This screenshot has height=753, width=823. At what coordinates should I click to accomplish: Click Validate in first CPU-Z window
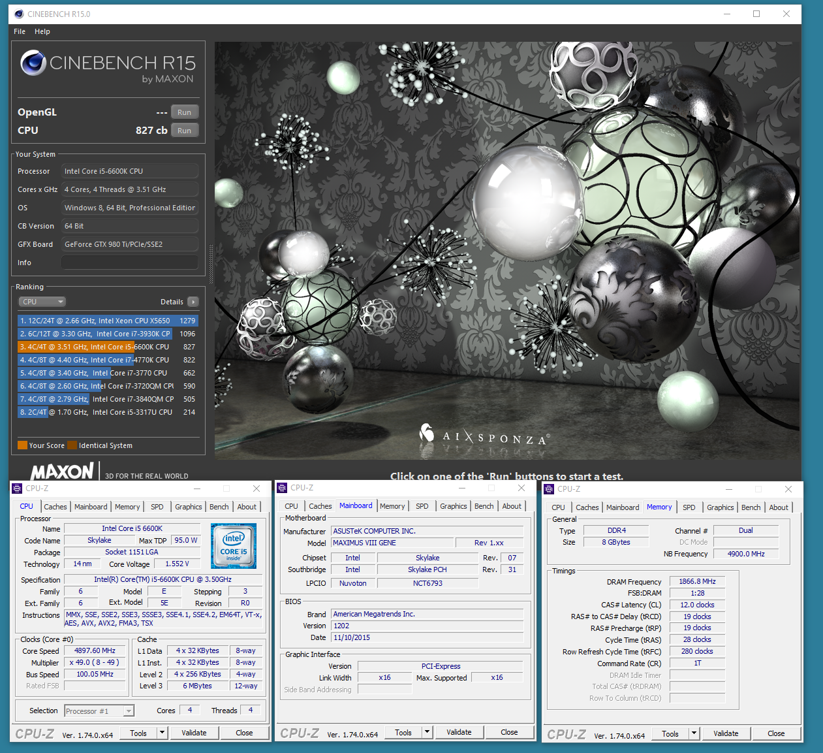click(x=194, y=733)
